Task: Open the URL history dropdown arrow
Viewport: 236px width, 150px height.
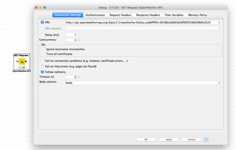Action: point(219,22)
